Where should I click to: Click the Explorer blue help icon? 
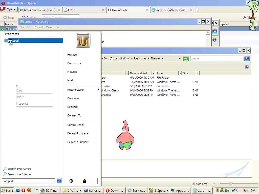[247, 67]
